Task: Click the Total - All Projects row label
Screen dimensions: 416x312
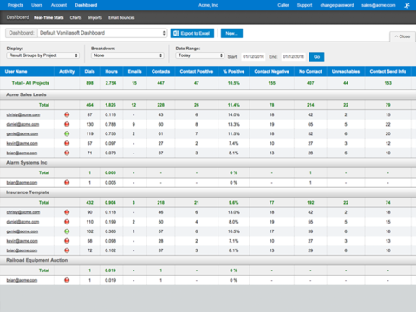Action: (x=30, y=83)
